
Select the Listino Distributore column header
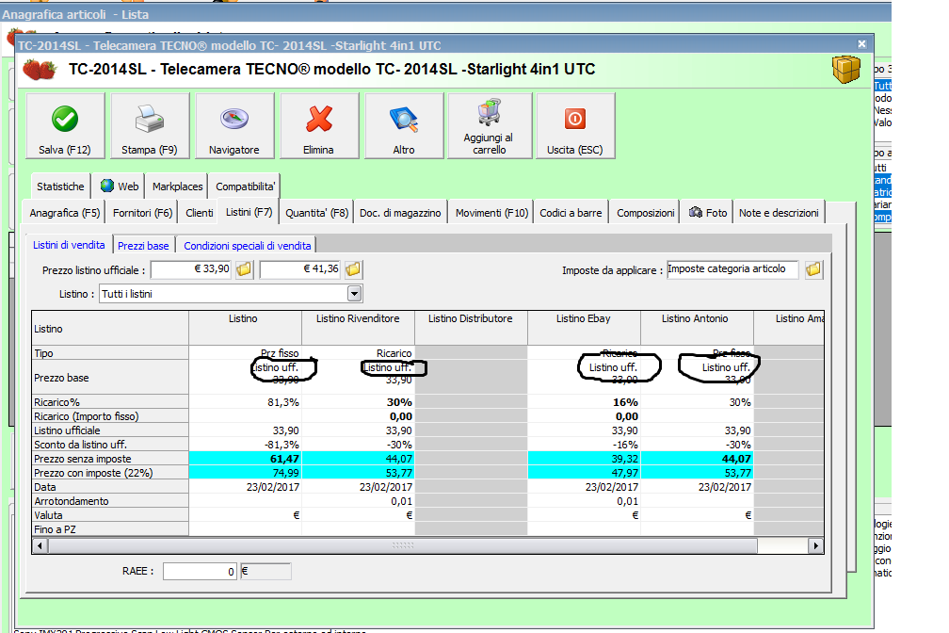(x=471, y=328)
